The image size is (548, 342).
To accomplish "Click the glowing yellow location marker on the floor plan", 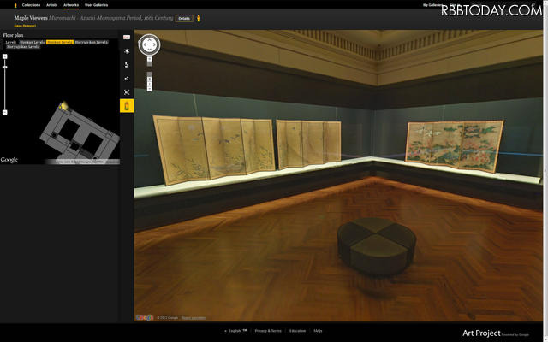I will [x=63, y=106].
